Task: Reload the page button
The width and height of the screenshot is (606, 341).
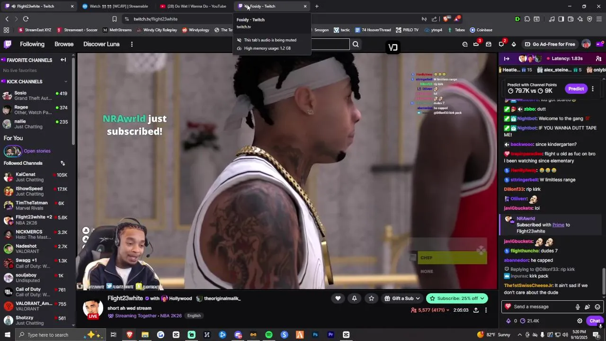Action: (26, 19)
